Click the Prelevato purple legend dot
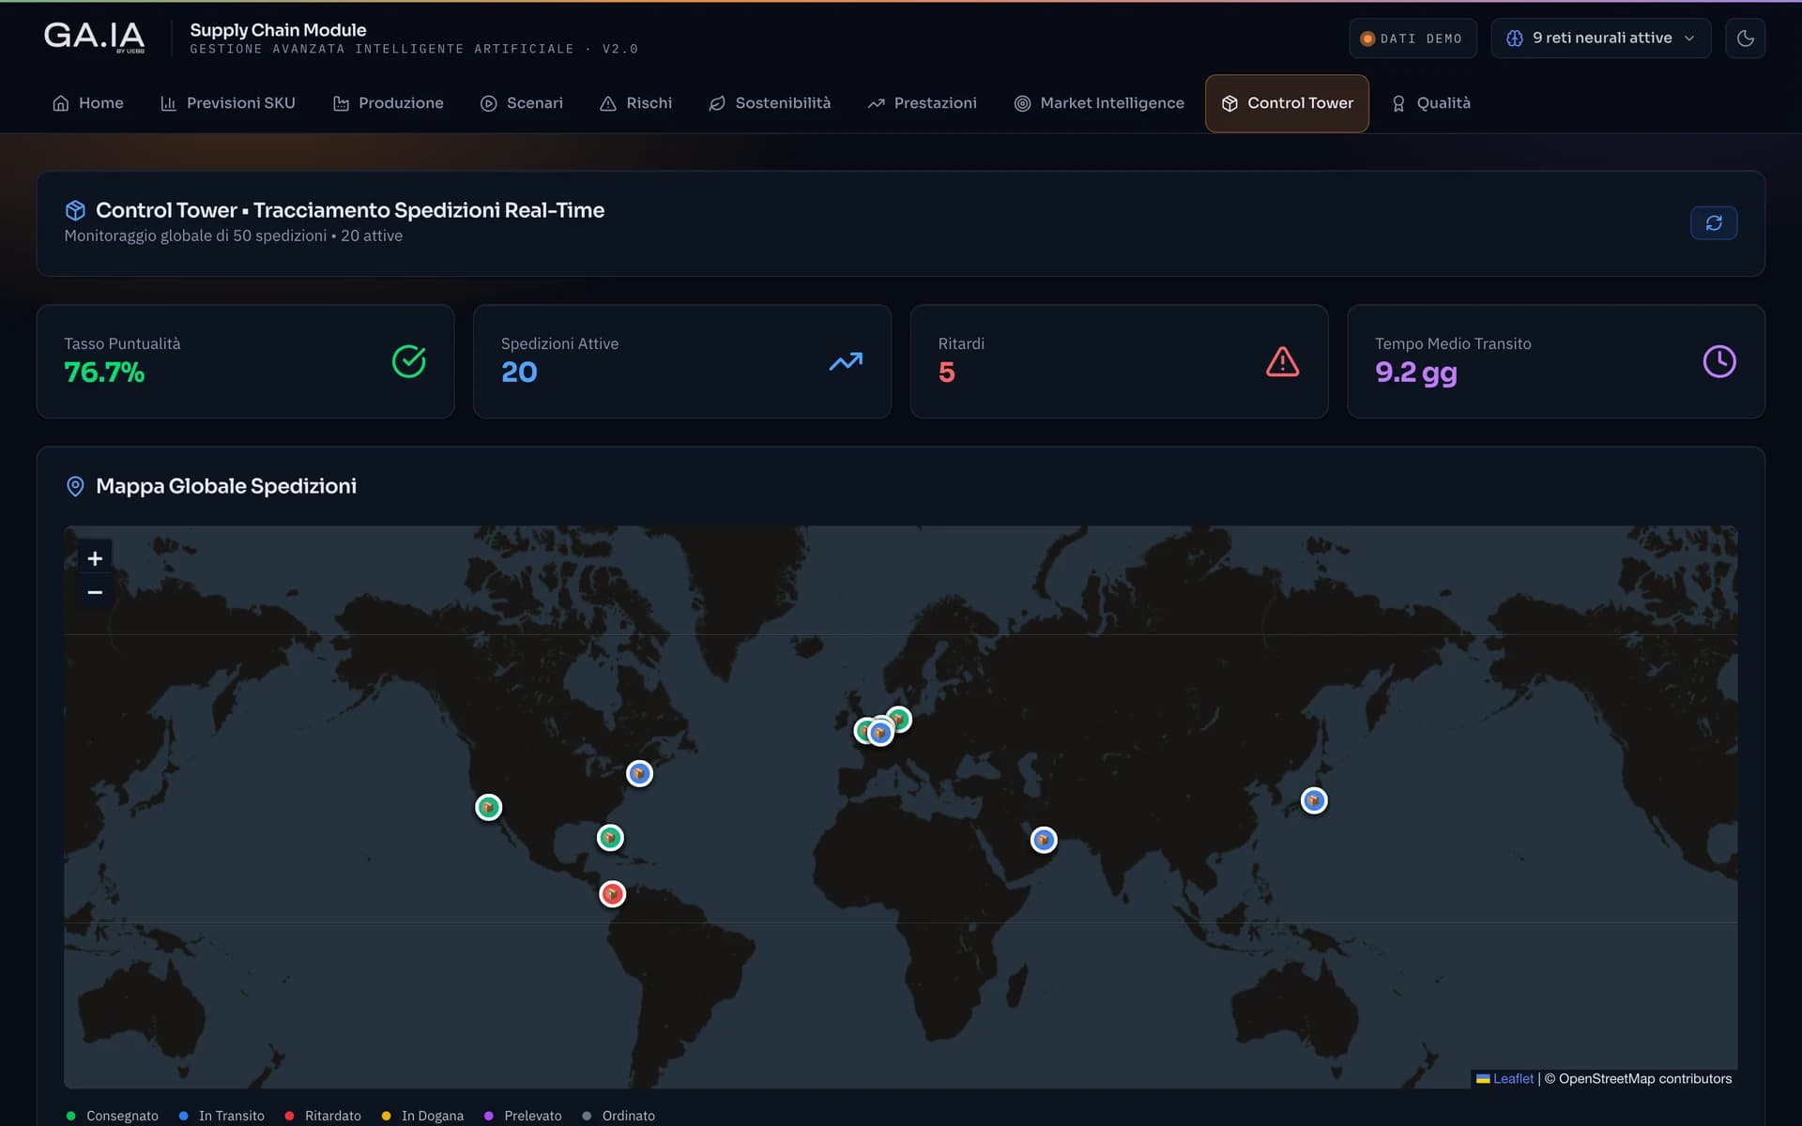Image resolution: width=1802 pixels, height=1126 pixels. [x=488, y=1116]
